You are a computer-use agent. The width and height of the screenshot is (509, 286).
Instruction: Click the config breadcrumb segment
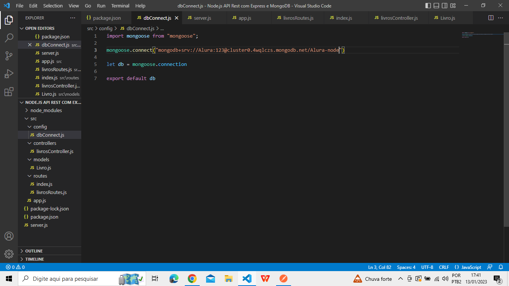(x=106, y=28)
